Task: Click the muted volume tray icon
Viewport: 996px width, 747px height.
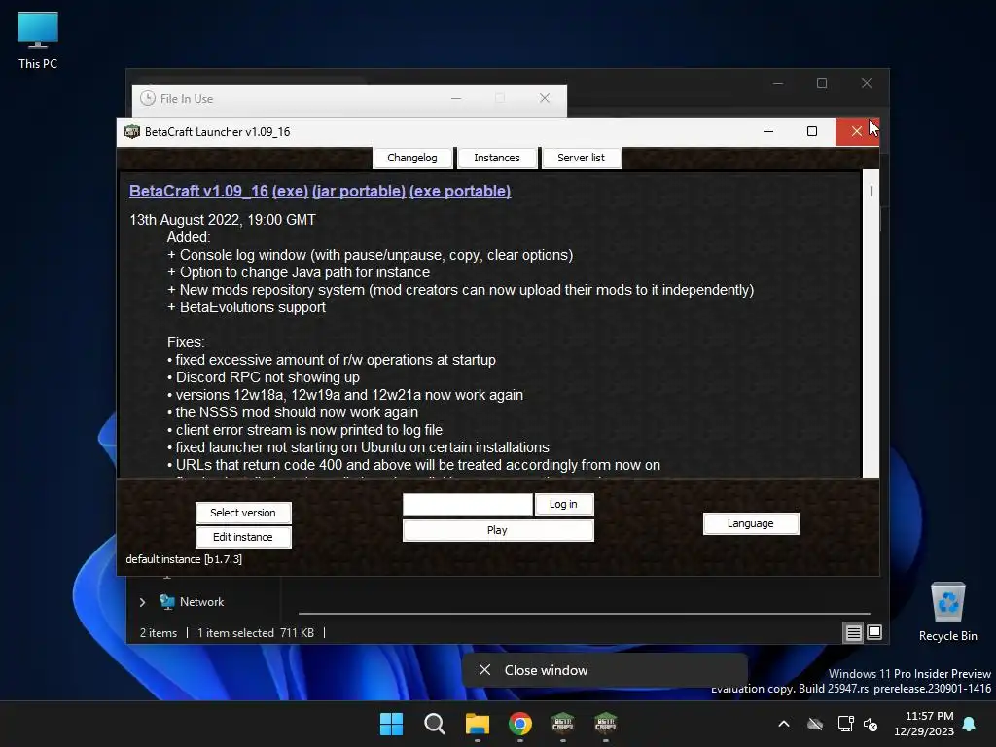Action: coord(871,724)
